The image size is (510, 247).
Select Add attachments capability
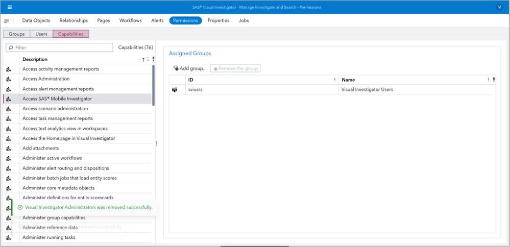point(78,149)
